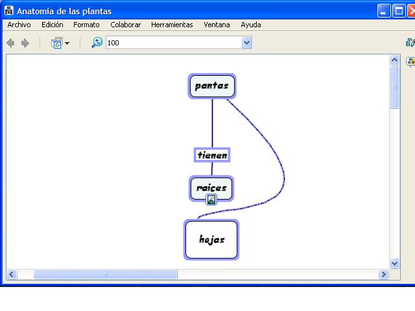Image resolution: width=415 pixels, height=311 pixels.
Task: Click the vertical scrollbar up arrow
Action: coord(395,60)
